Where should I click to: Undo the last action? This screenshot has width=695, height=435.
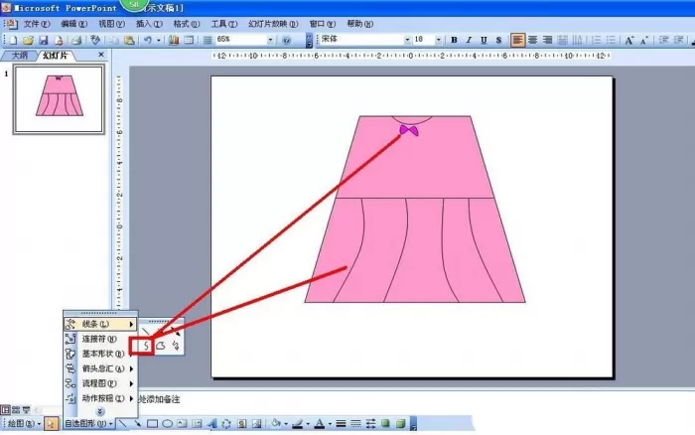pos(148,41)
